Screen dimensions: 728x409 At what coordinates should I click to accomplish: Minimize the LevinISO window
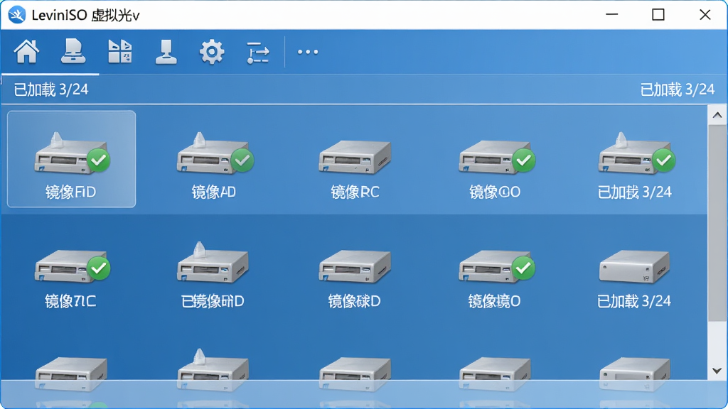tap(612, 15)
